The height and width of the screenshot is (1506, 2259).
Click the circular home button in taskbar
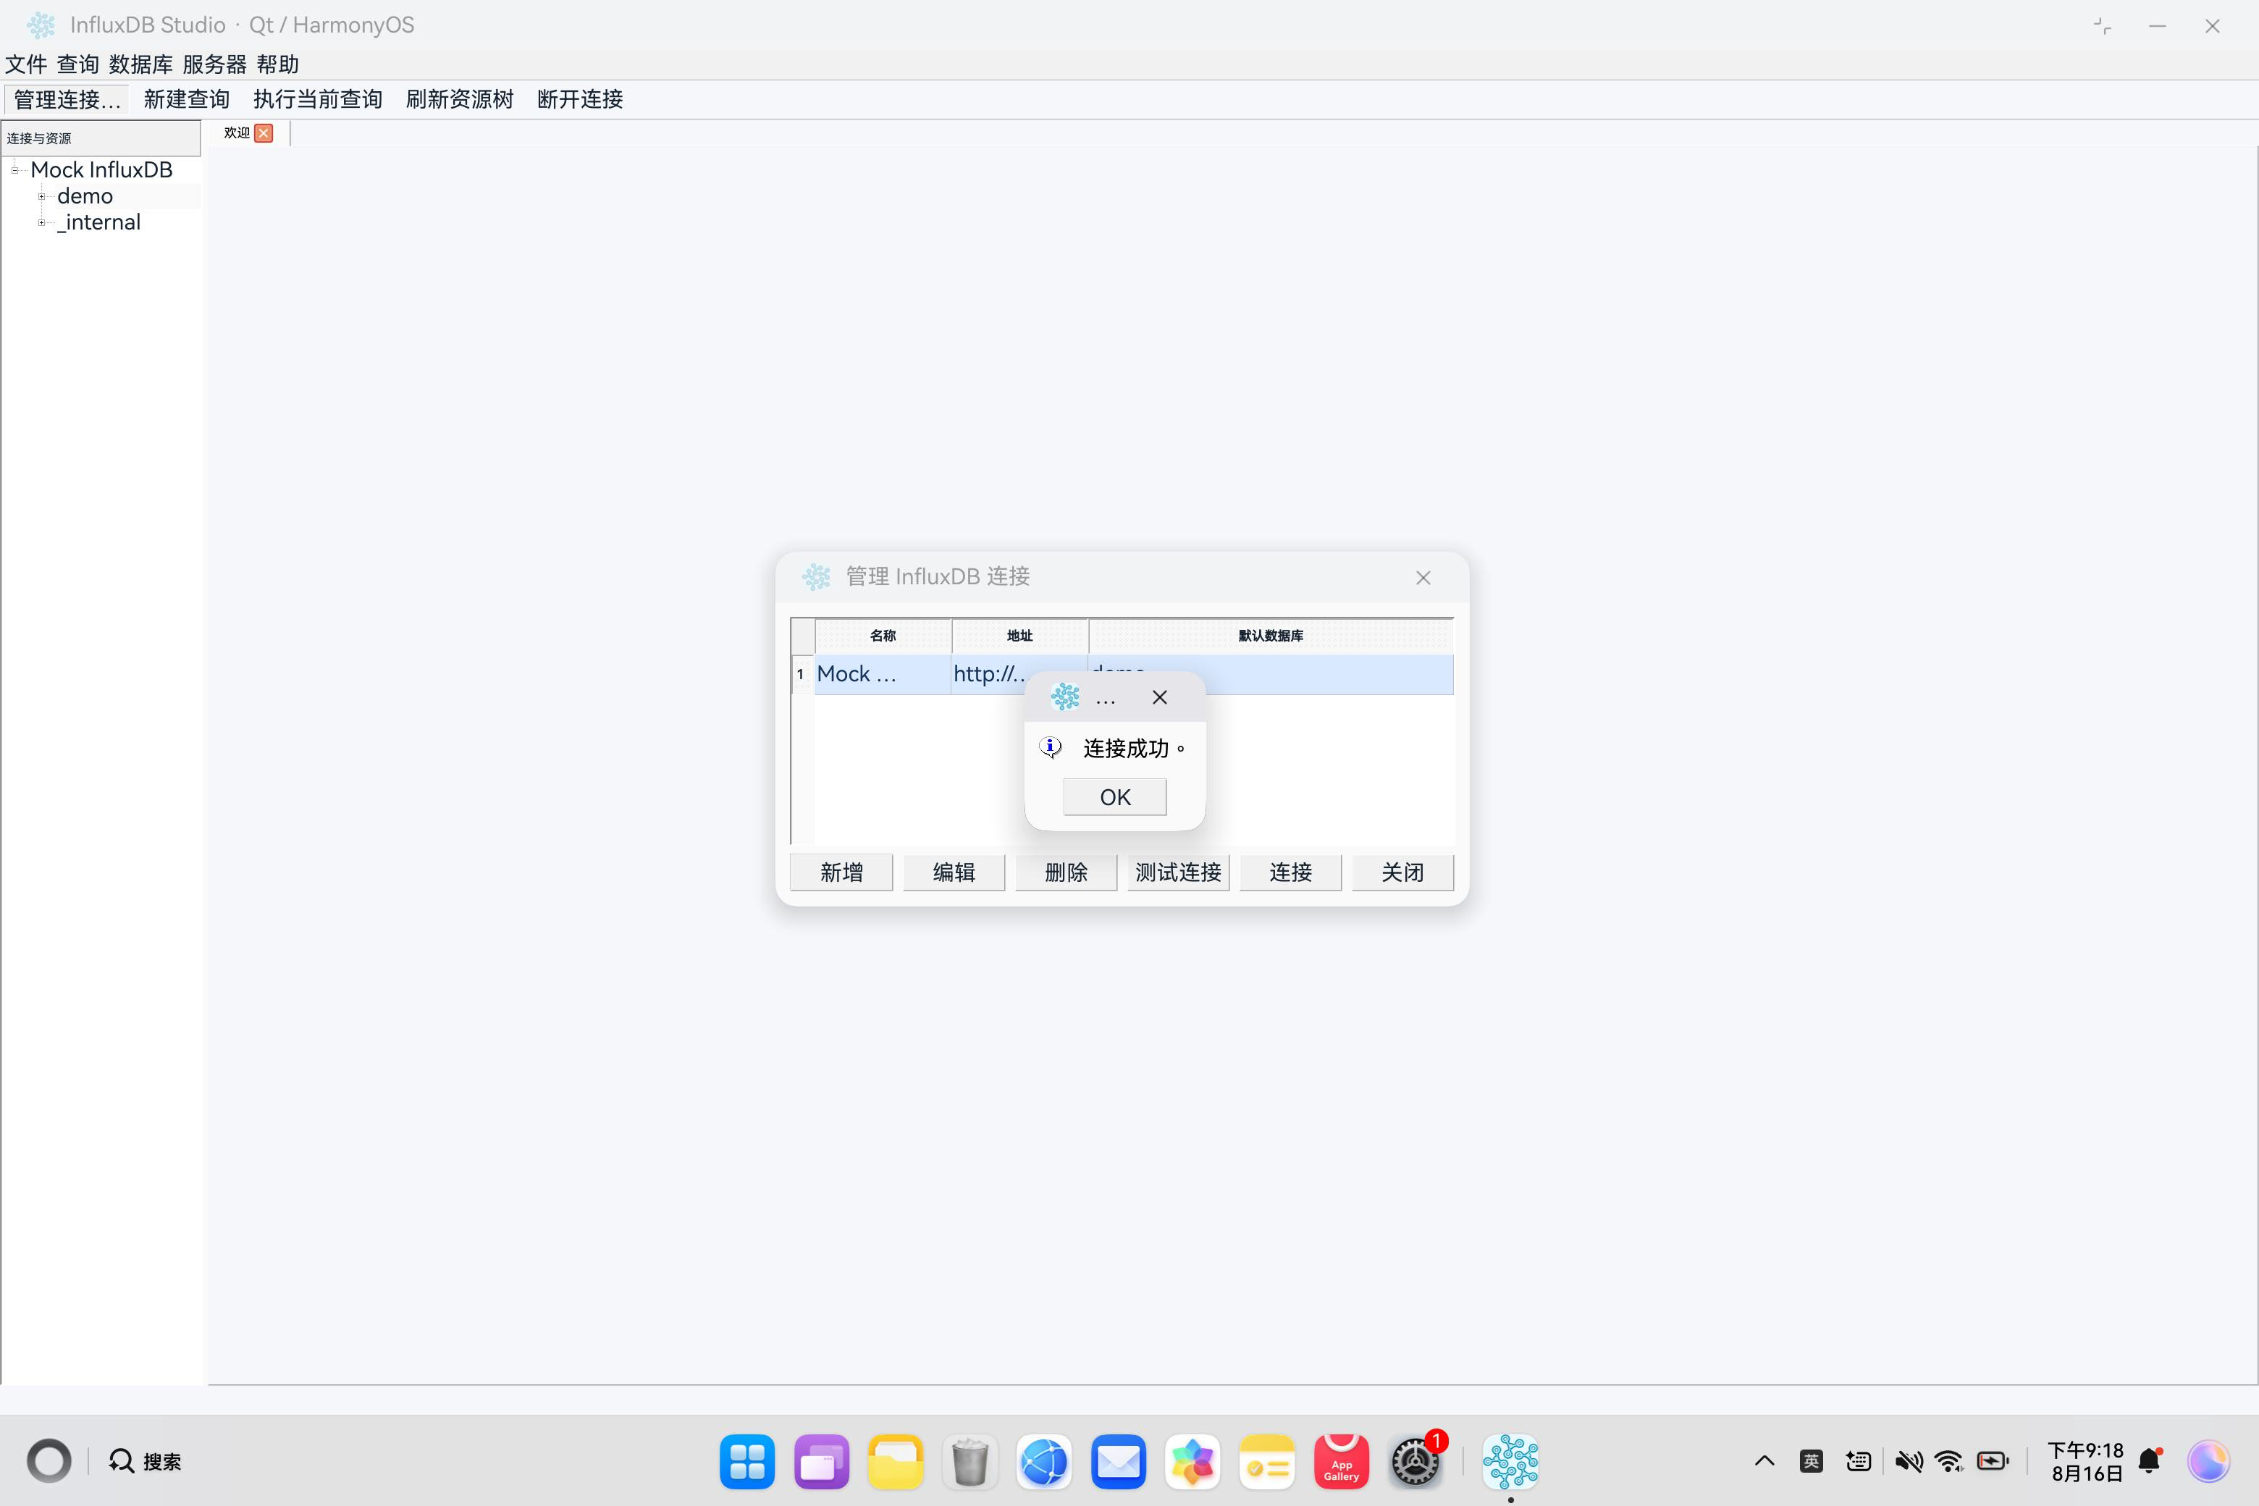[x=49, y=1461]
